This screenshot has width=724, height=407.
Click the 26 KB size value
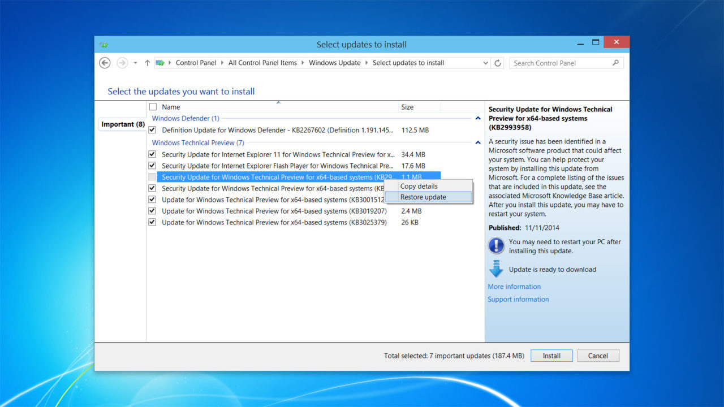point(410,222)
